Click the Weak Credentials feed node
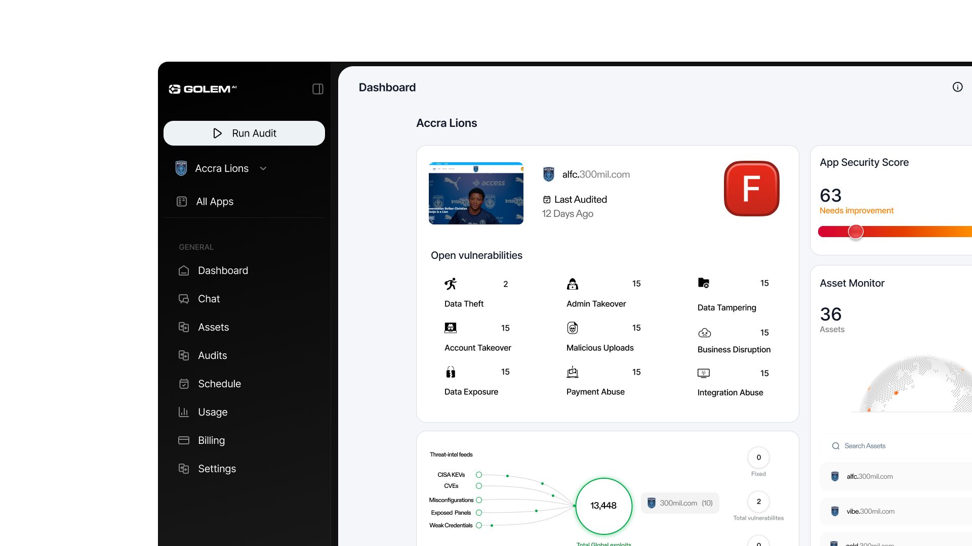Screen dimensions: 972x546 click(479, 525)
